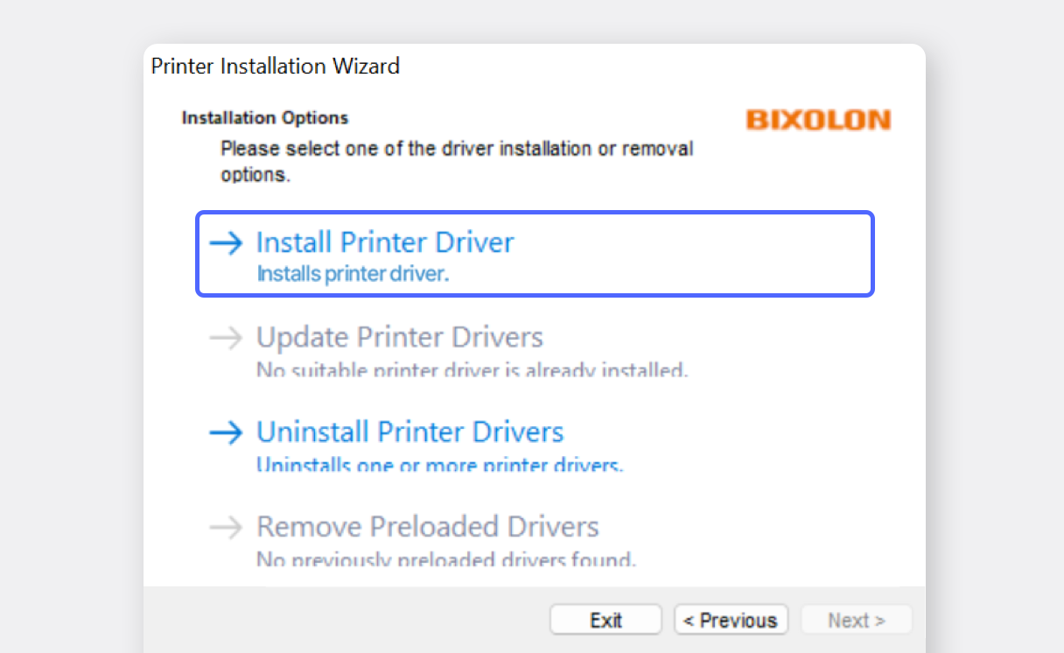Click the gray arrow beside Remove Preloaded Drivers
Image resolution: width=1064 pixels, height=653 pixels.
point(226,527)
